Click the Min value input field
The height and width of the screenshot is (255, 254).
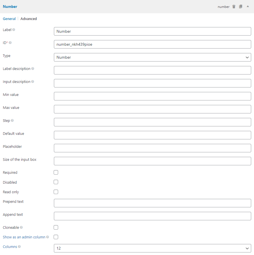coord(152,96)
